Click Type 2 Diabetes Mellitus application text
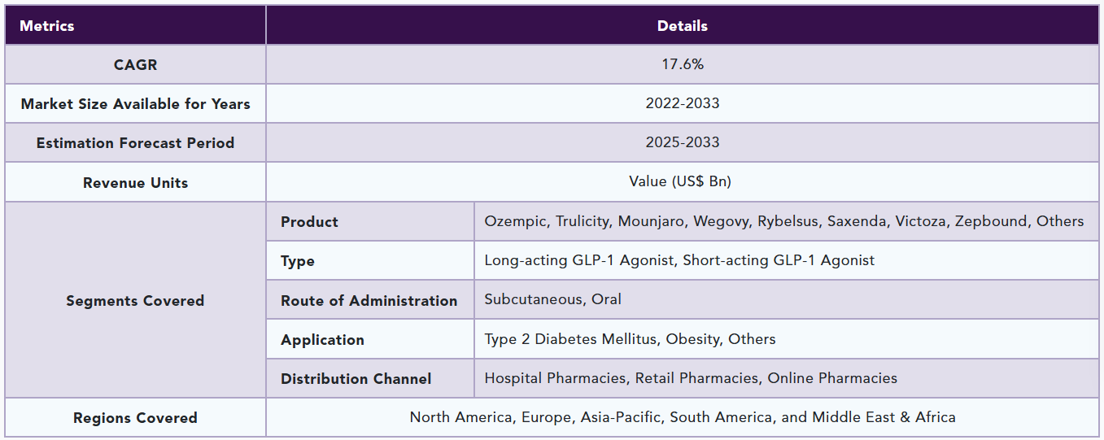The height and width of the screenshot is (440, 1104). coord(569,339)
